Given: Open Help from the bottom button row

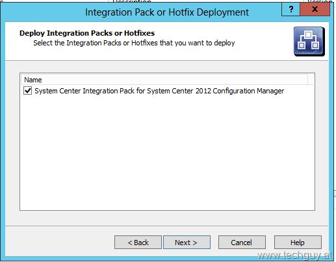Looking at the screenshot, I should tap(298, 243).
